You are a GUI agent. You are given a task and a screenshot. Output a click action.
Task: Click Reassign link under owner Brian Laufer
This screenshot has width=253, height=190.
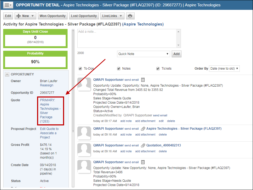click(47, 85)
